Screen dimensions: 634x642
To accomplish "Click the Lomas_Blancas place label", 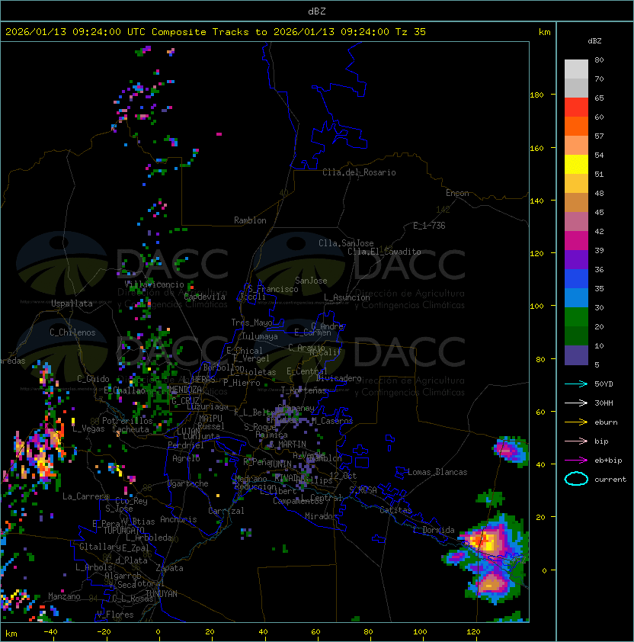I will (437, 472).
